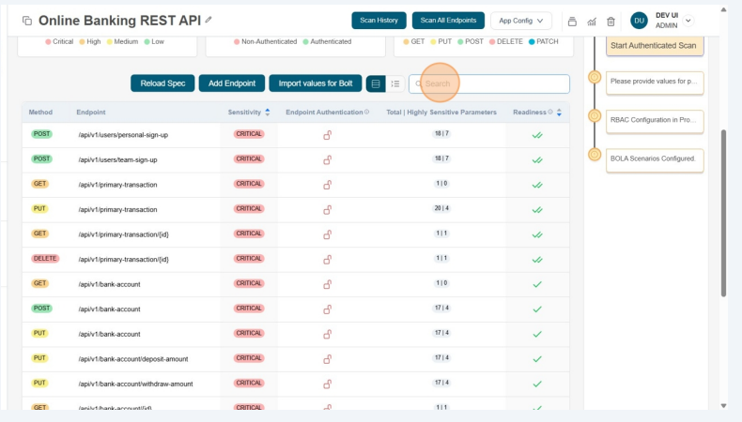Click the unlock icon for personal-sign-up endpoint

coord(328,135)
